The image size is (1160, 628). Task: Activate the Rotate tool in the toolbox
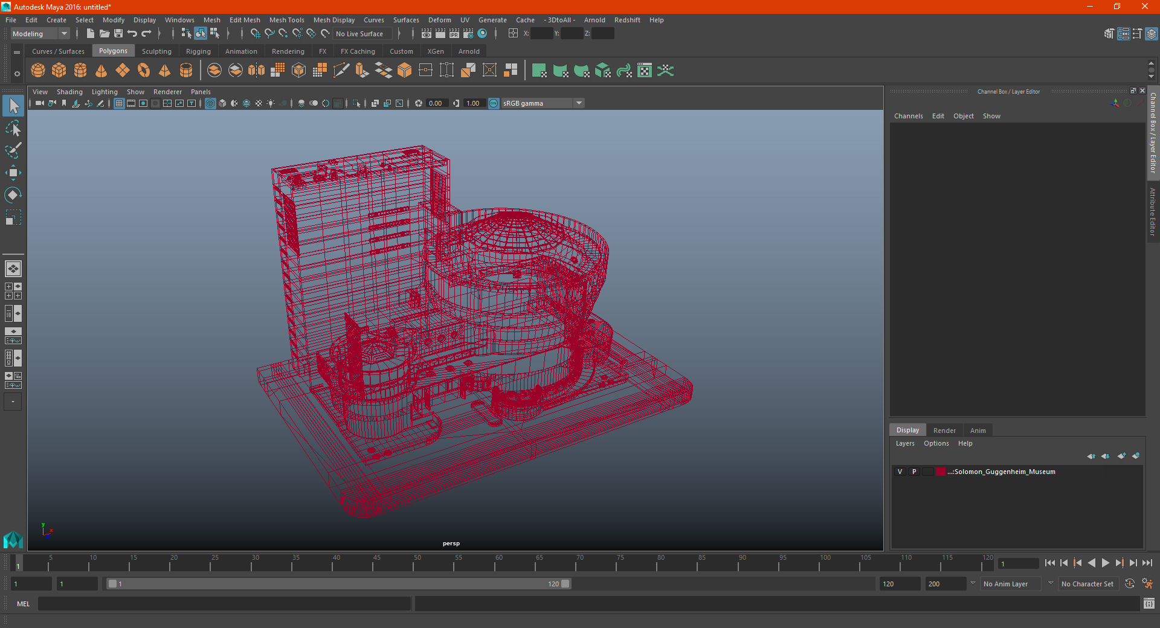pos(13,195)
